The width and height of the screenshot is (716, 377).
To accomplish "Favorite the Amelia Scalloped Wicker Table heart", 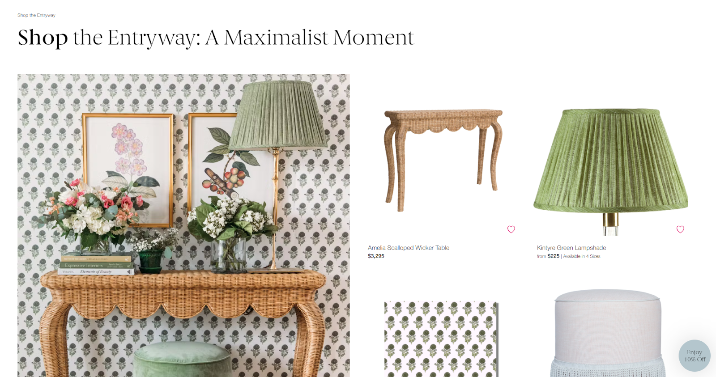I will [x=511, y=229].
